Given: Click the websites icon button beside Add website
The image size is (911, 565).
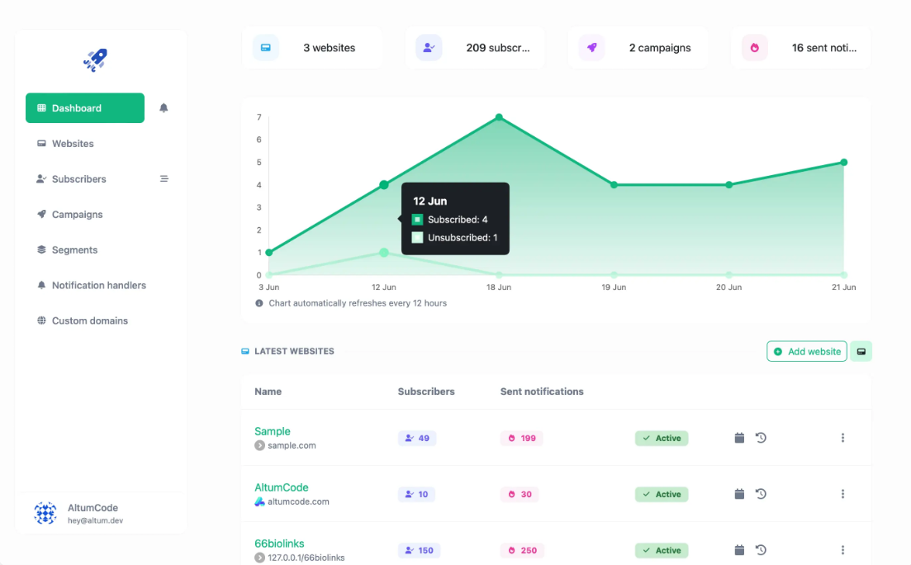Looking at the screenshot, I should 861,351.
